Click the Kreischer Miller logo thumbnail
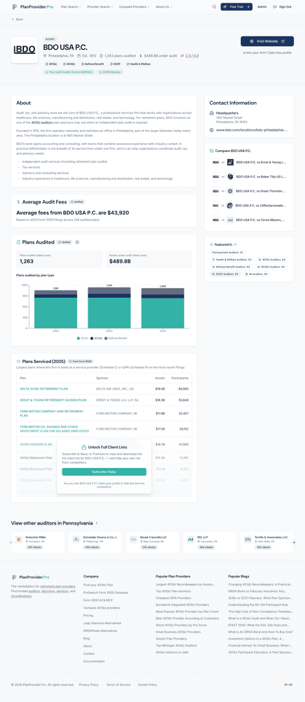The image size is (305, 702). (19, 539)
